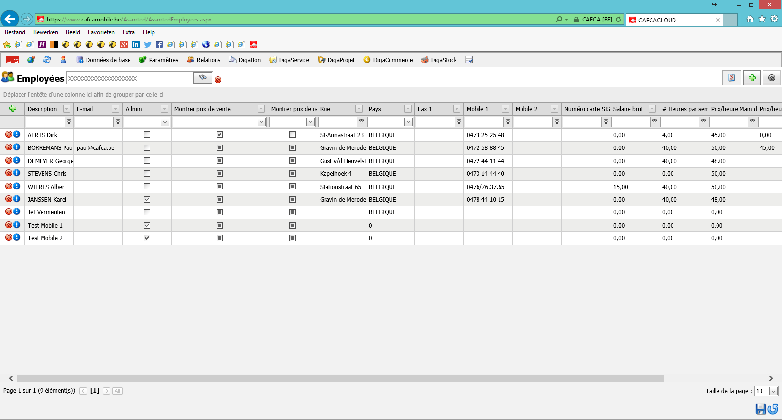Click the user profile icon in the toolbar

pos(63,60)
